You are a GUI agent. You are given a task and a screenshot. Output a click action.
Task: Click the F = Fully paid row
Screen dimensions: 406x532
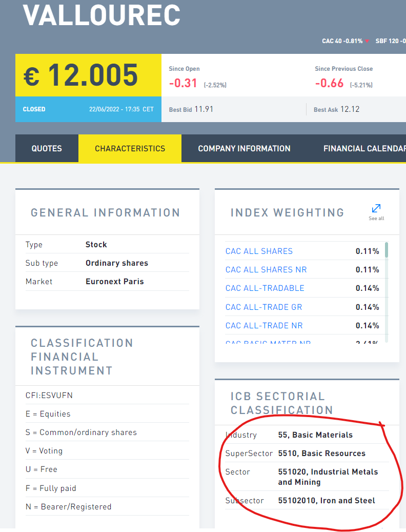point(107,488)
